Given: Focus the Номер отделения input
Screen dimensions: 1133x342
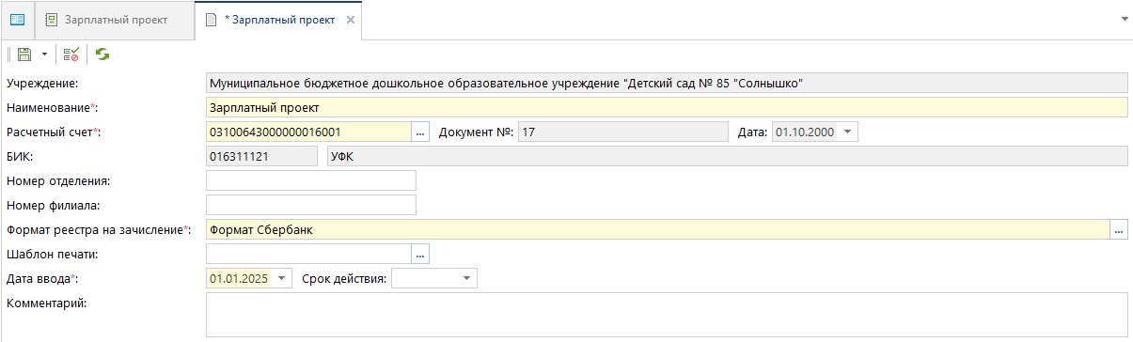Looking at the screenshot, I should coord(310,180).
